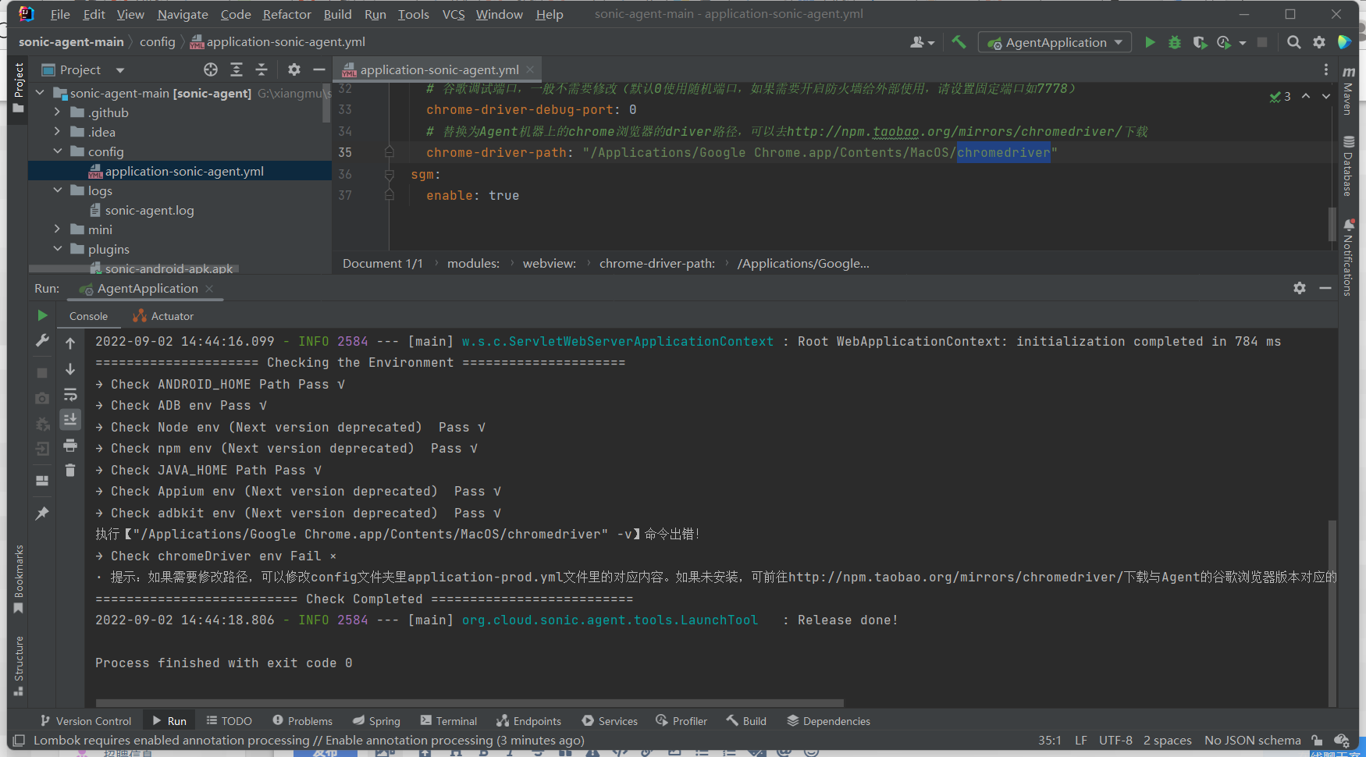Click down arrow in console gutter
The width and height of the screenshot is (1366, 757).
(x=70, y=368)
